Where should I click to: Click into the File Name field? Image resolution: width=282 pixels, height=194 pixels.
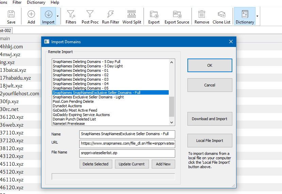[127, 153]
